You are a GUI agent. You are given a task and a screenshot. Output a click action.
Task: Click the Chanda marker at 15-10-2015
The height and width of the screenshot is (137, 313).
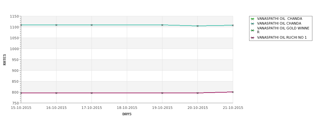[x=21, y=25]
